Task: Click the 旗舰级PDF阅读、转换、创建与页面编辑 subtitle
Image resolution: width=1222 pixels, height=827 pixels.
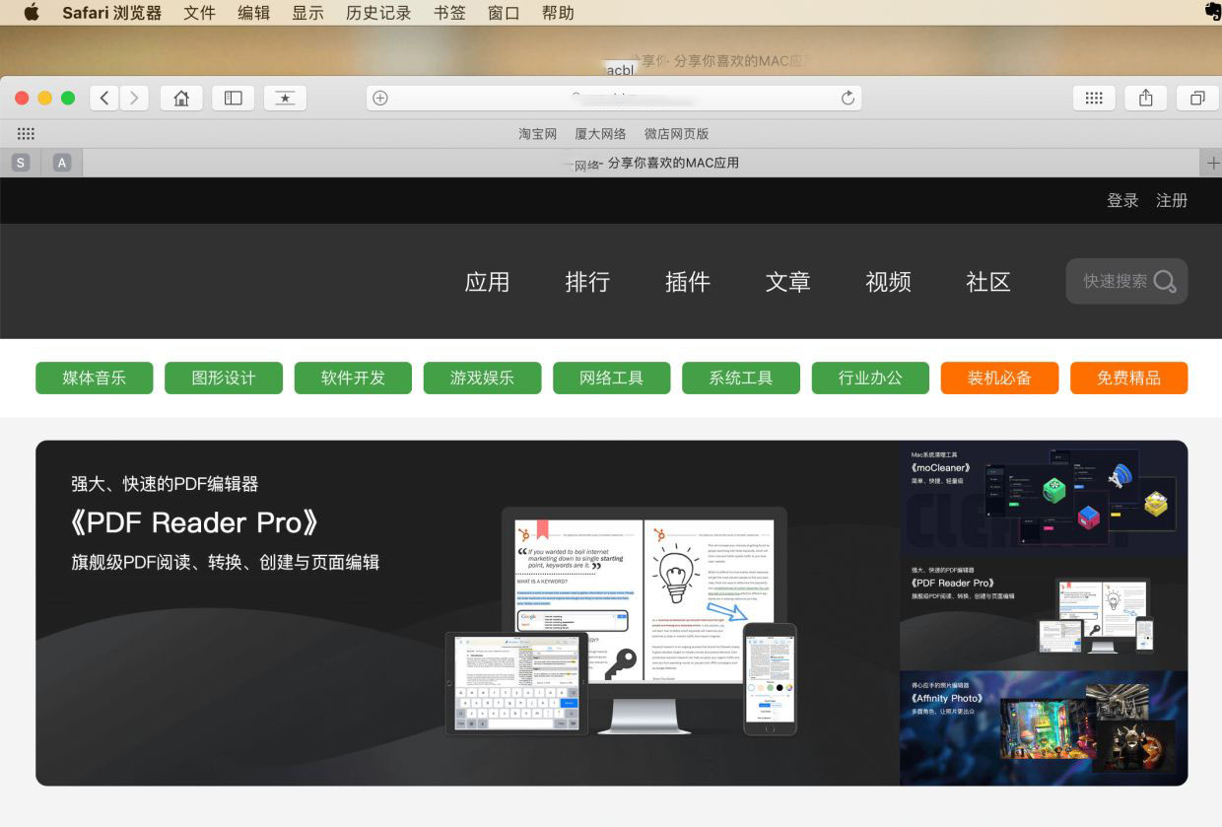Action: pyautogui.click(x=225, y=563)
